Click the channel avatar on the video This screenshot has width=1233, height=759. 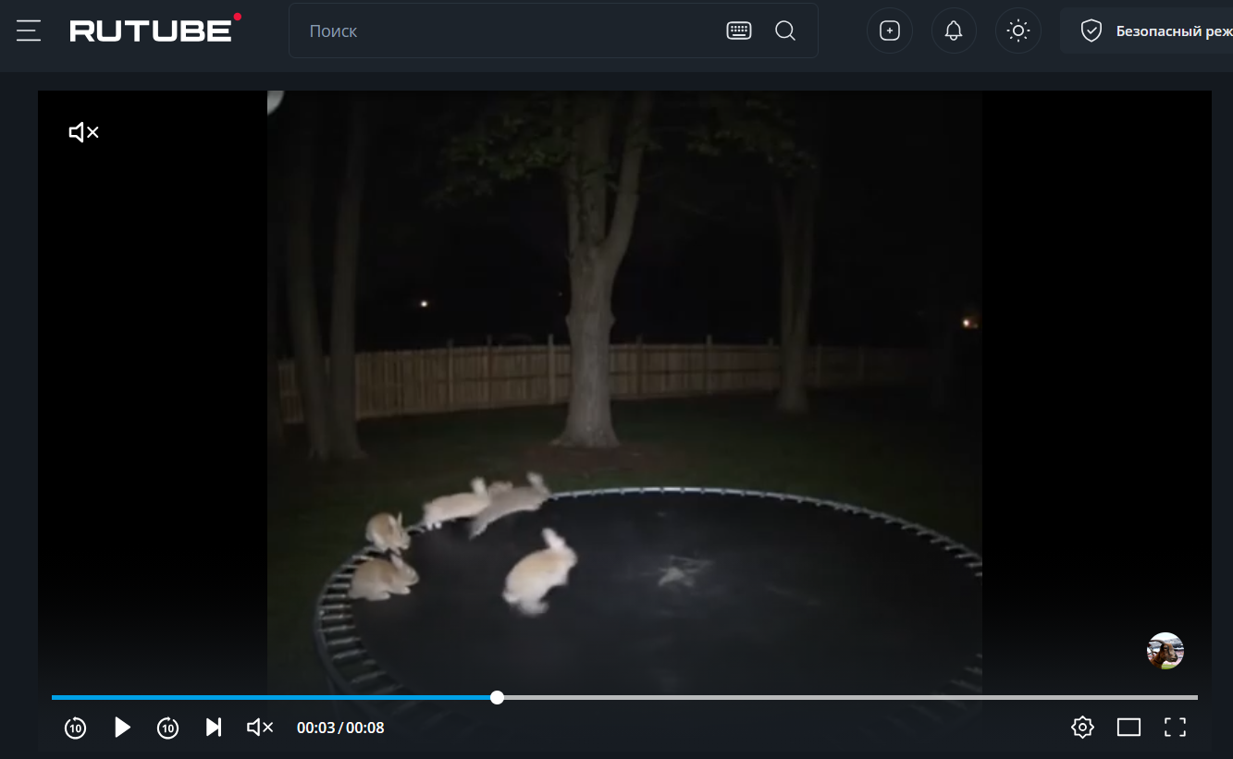1165,651
